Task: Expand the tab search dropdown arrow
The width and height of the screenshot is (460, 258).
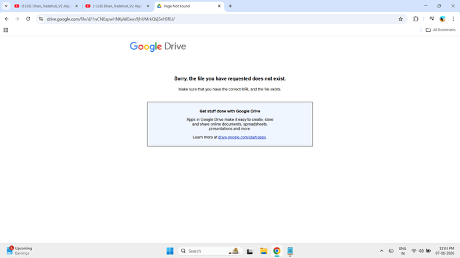Action: pyautogui.click(x=6, y=6)
